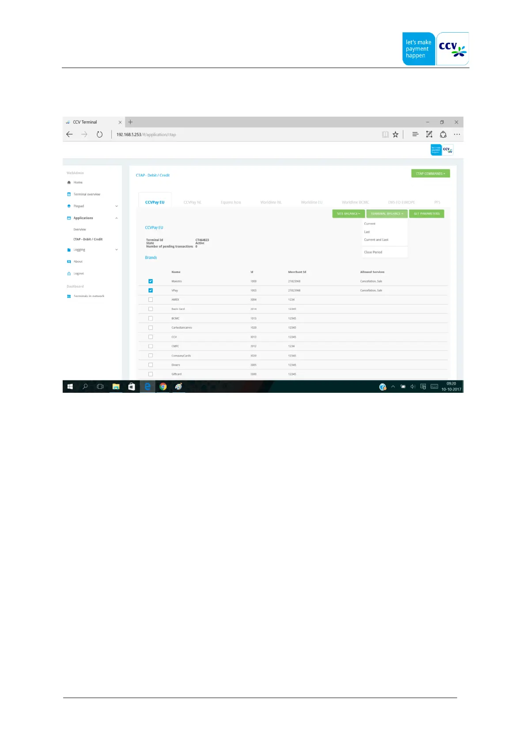The image size is (526, 744).
Task: Click the Pinpad sidebar icon
Action: click(69, 206)
